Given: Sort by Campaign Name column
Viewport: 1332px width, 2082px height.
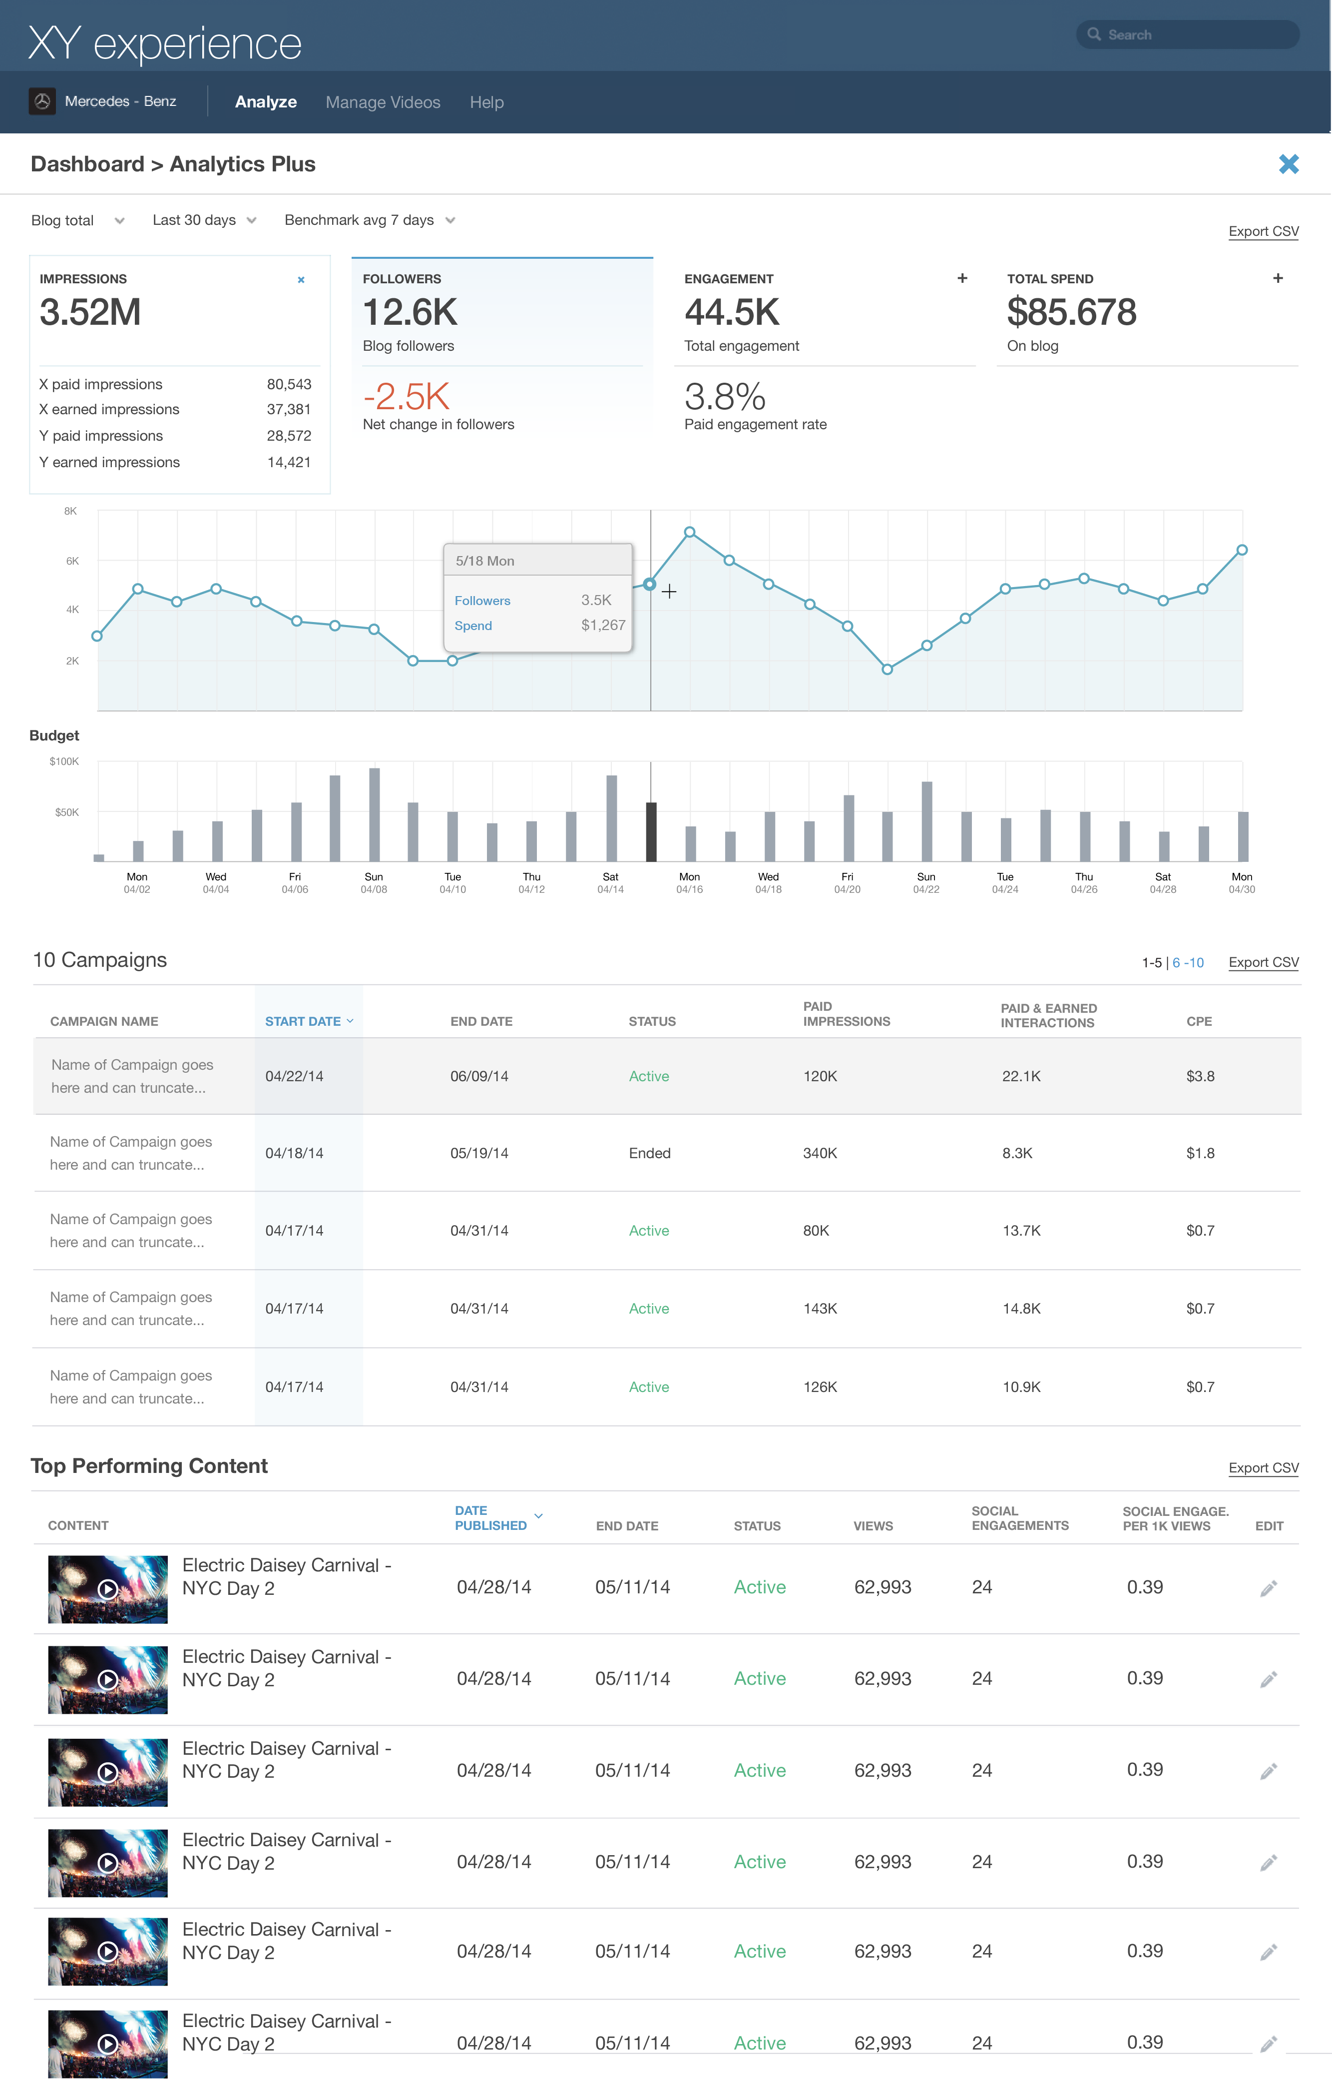Looking at the screenshot, I should click(104, 1021).
